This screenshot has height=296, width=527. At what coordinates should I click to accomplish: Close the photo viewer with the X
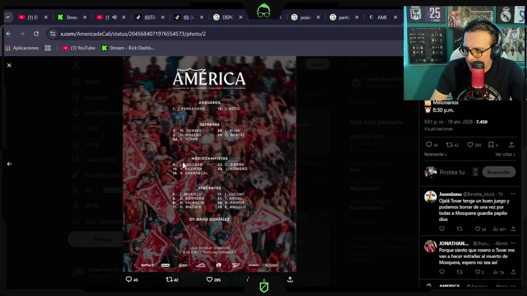9,65
